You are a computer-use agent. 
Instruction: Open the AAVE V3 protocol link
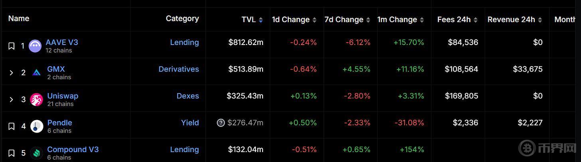62,42
